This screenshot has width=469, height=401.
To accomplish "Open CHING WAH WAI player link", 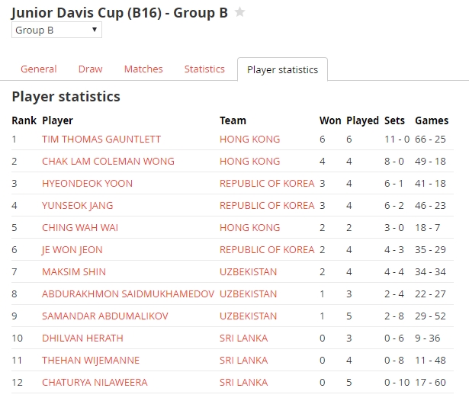I will (80, 228).
